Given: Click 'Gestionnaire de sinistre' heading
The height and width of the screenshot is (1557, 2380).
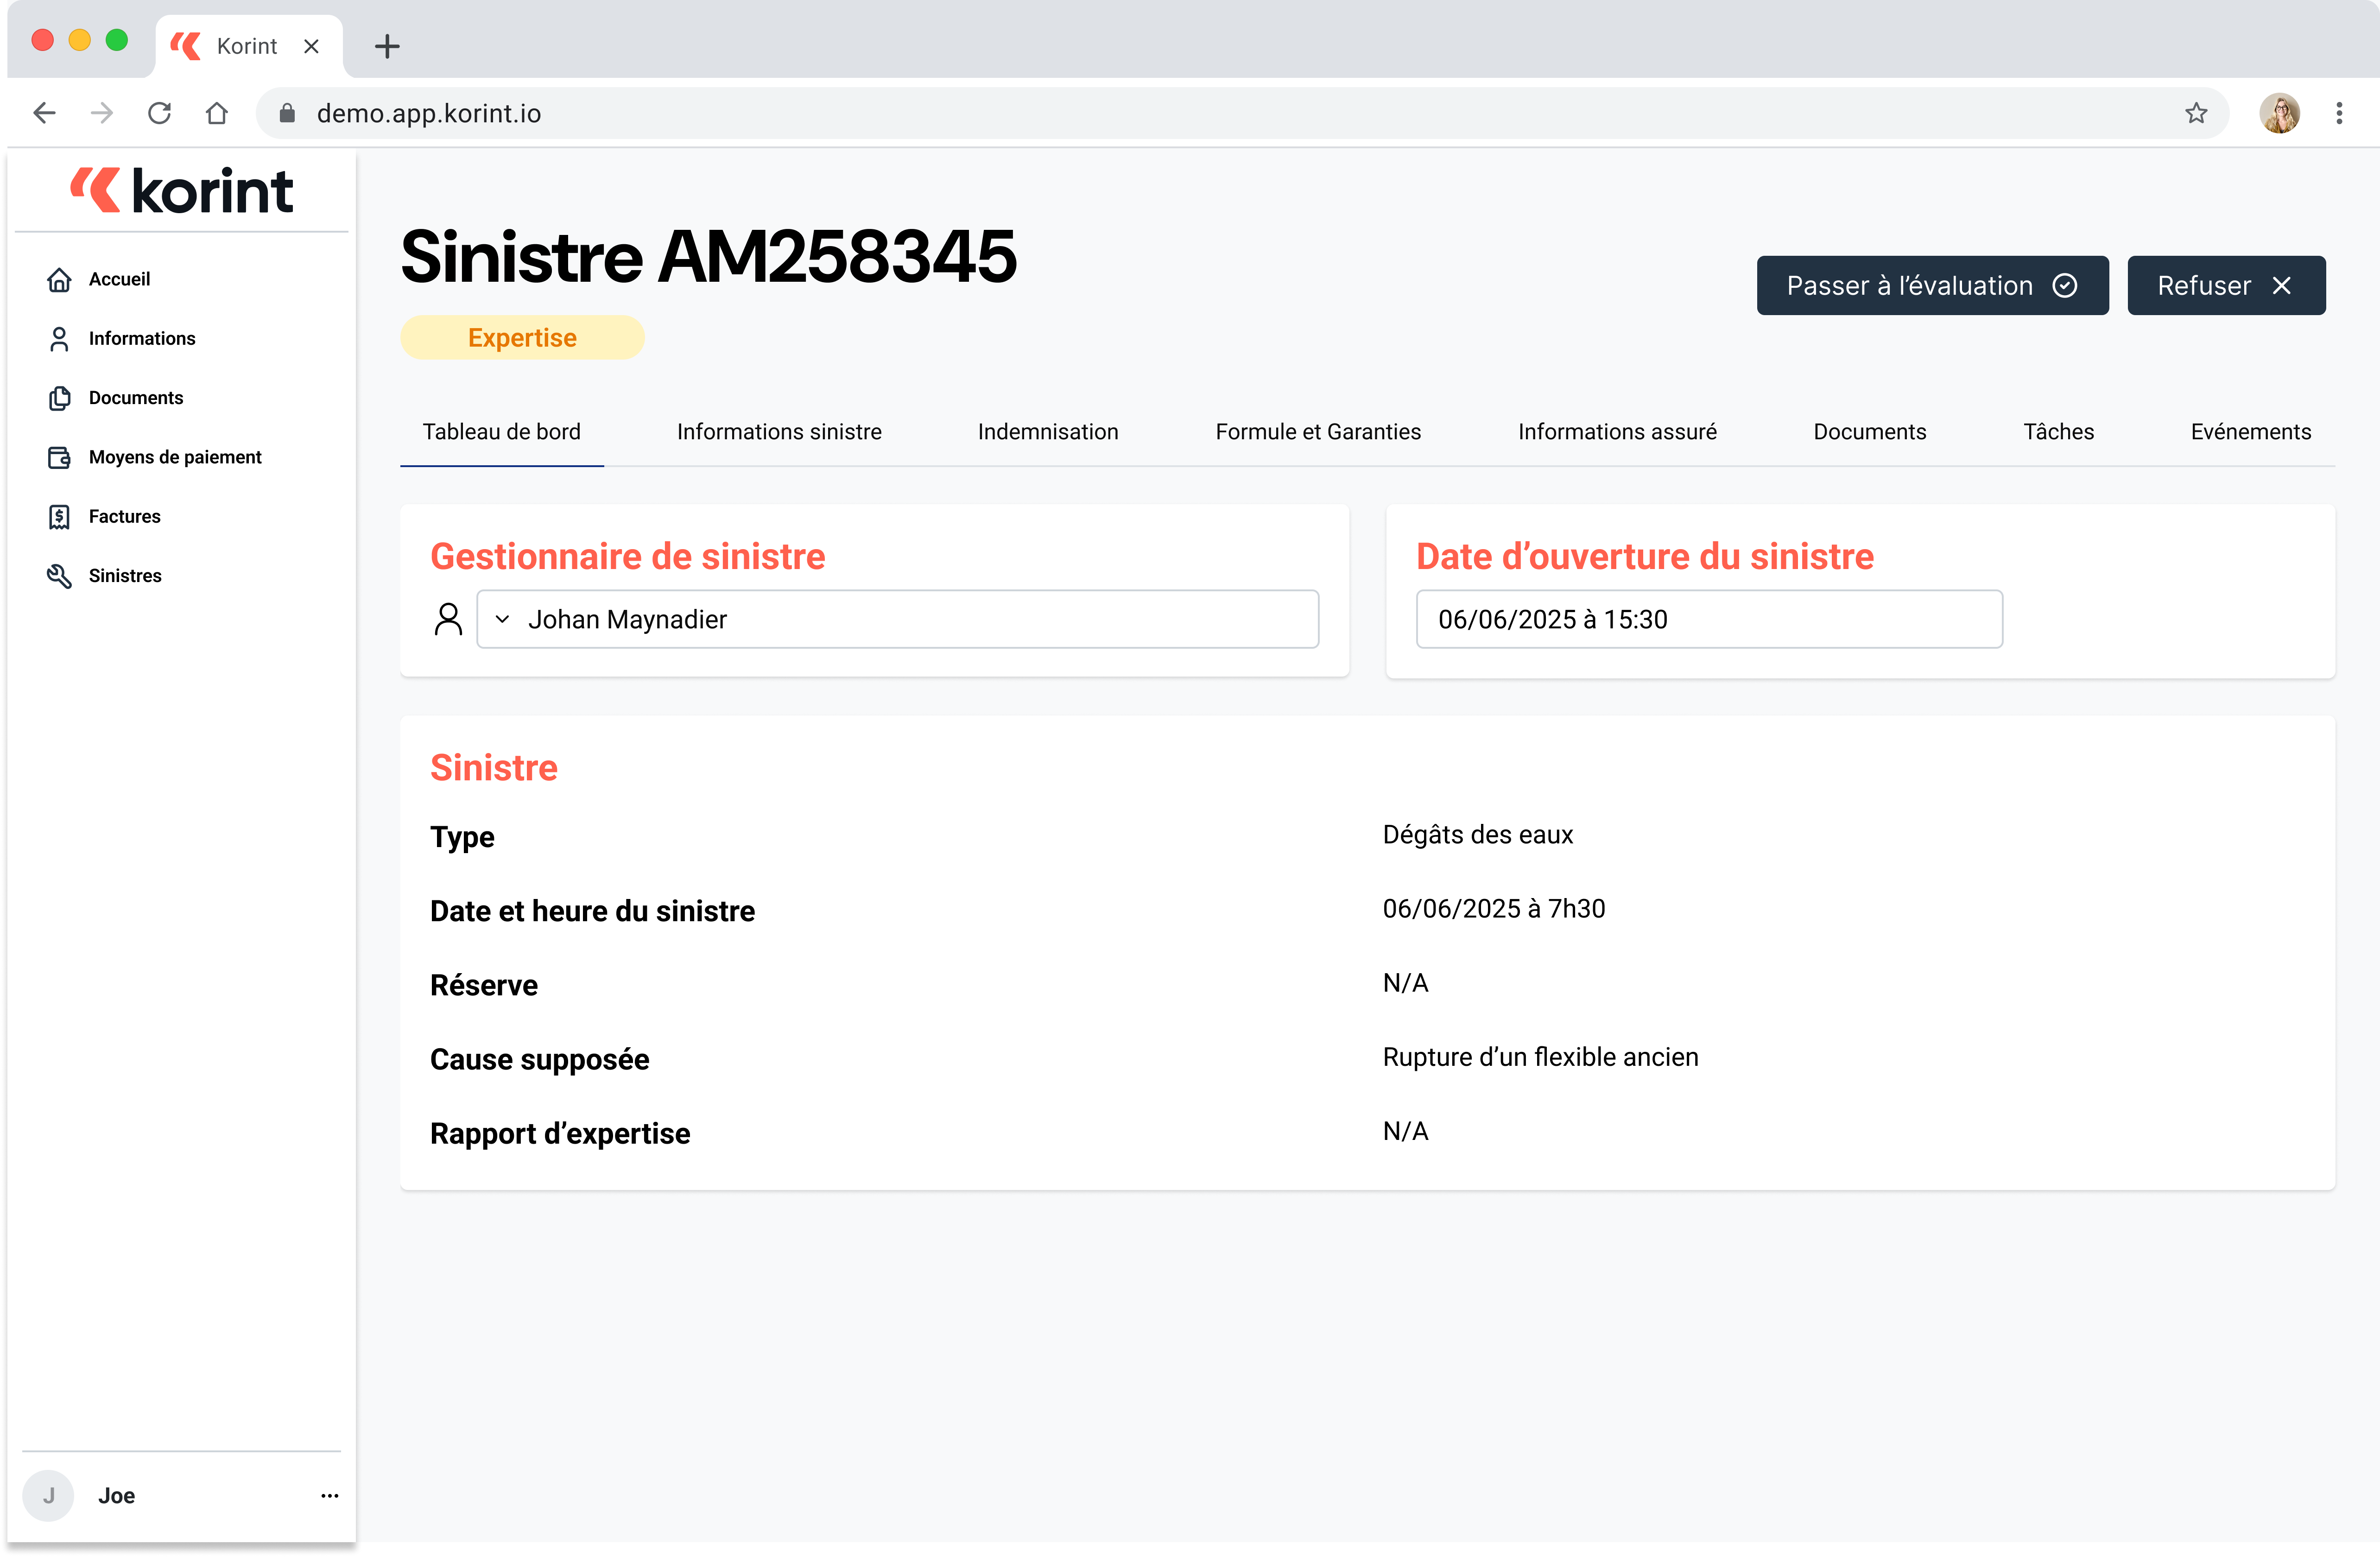Looking at the screenshot, I should [x=627, y=556].
